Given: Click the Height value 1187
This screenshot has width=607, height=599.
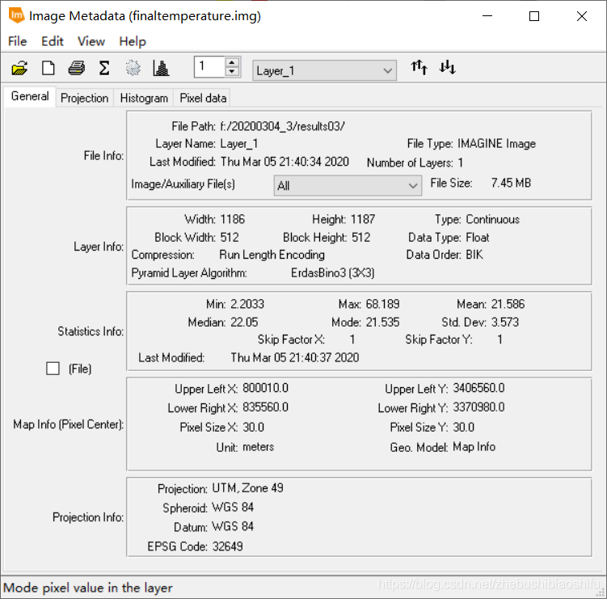Looking at the screenshot, I should click(x=363, y=220).
